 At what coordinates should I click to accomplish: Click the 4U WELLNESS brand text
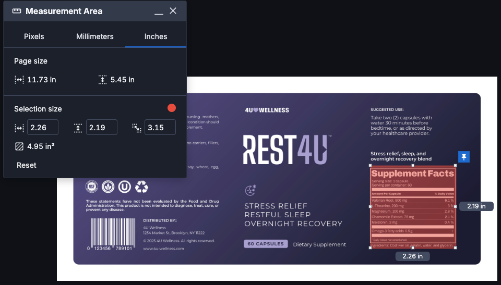point(267,110)
